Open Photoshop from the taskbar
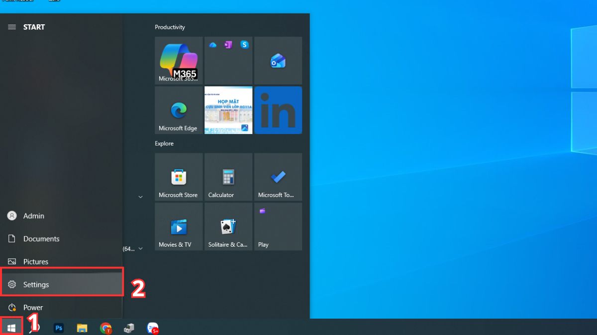This screenshot has height=335, width=597. [x=59, y=328]
